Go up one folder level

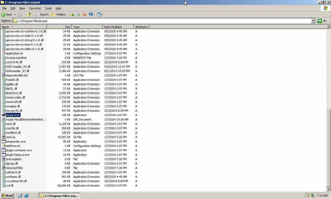point(29,15)
